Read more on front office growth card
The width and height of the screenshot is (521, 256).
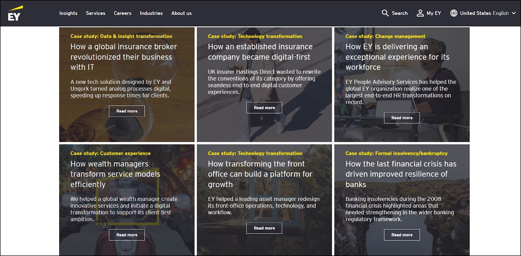click(x=264, y=228)
